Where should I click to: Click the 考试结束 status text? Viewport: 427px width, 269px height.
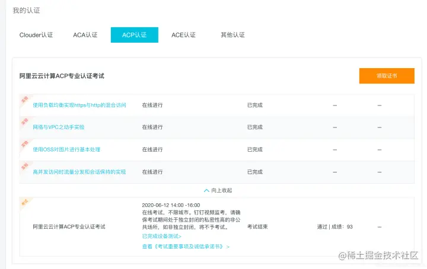coord(257,226)
